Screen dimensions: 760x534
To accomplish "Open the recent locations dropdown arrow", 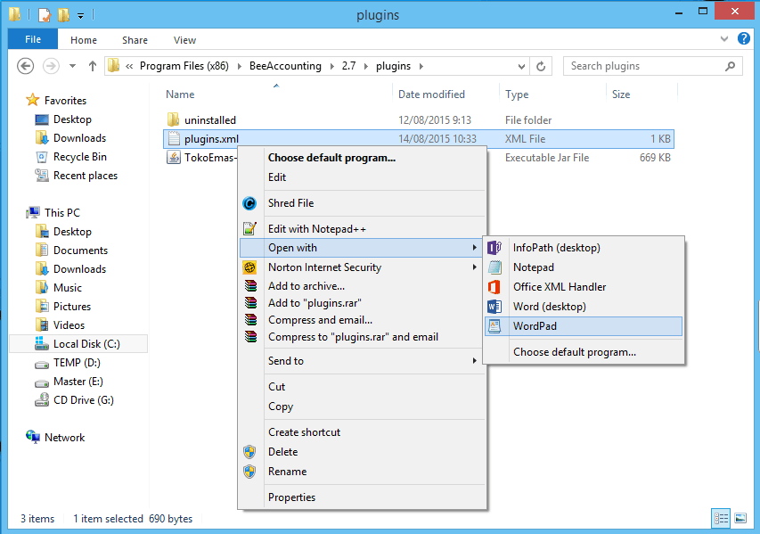I will point(72,66).
